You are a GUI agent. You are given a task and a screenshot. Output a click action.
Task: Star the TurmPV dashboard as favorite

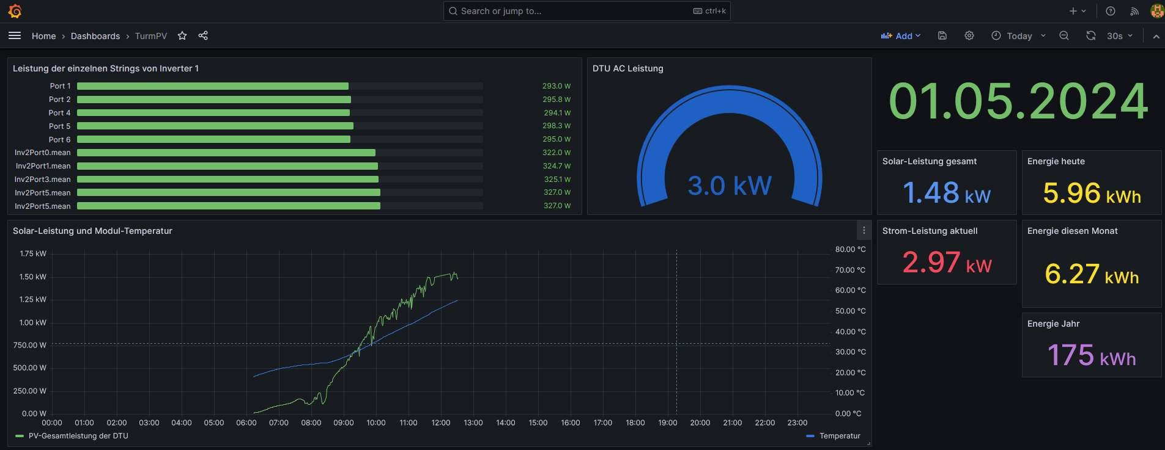(x=182, y=36)
